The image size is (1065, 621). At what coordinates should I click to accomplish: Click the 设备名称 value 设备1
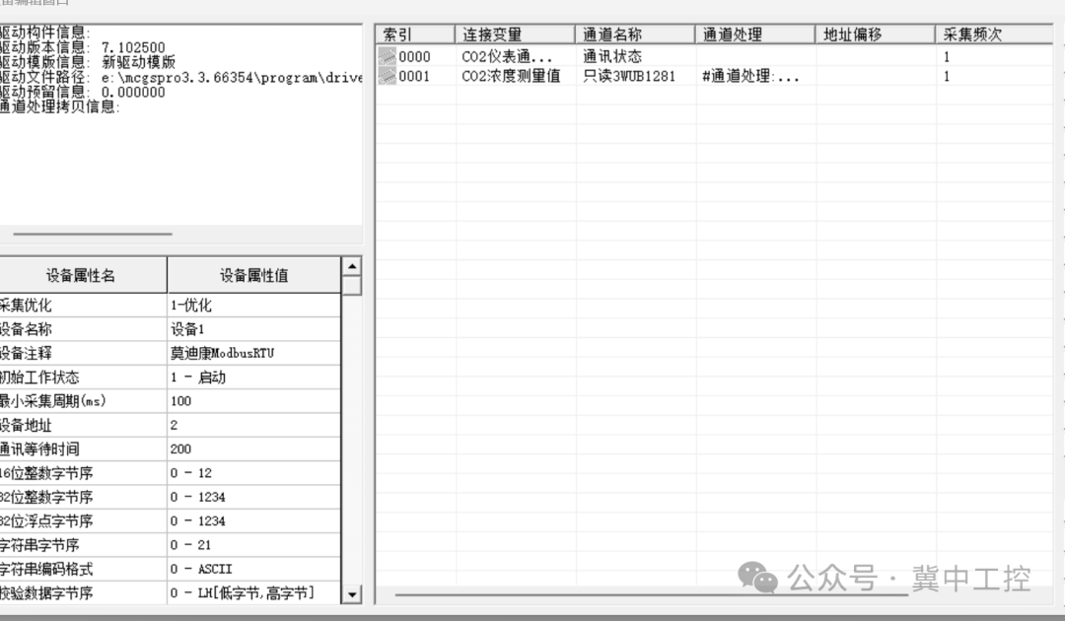(254, 329)
